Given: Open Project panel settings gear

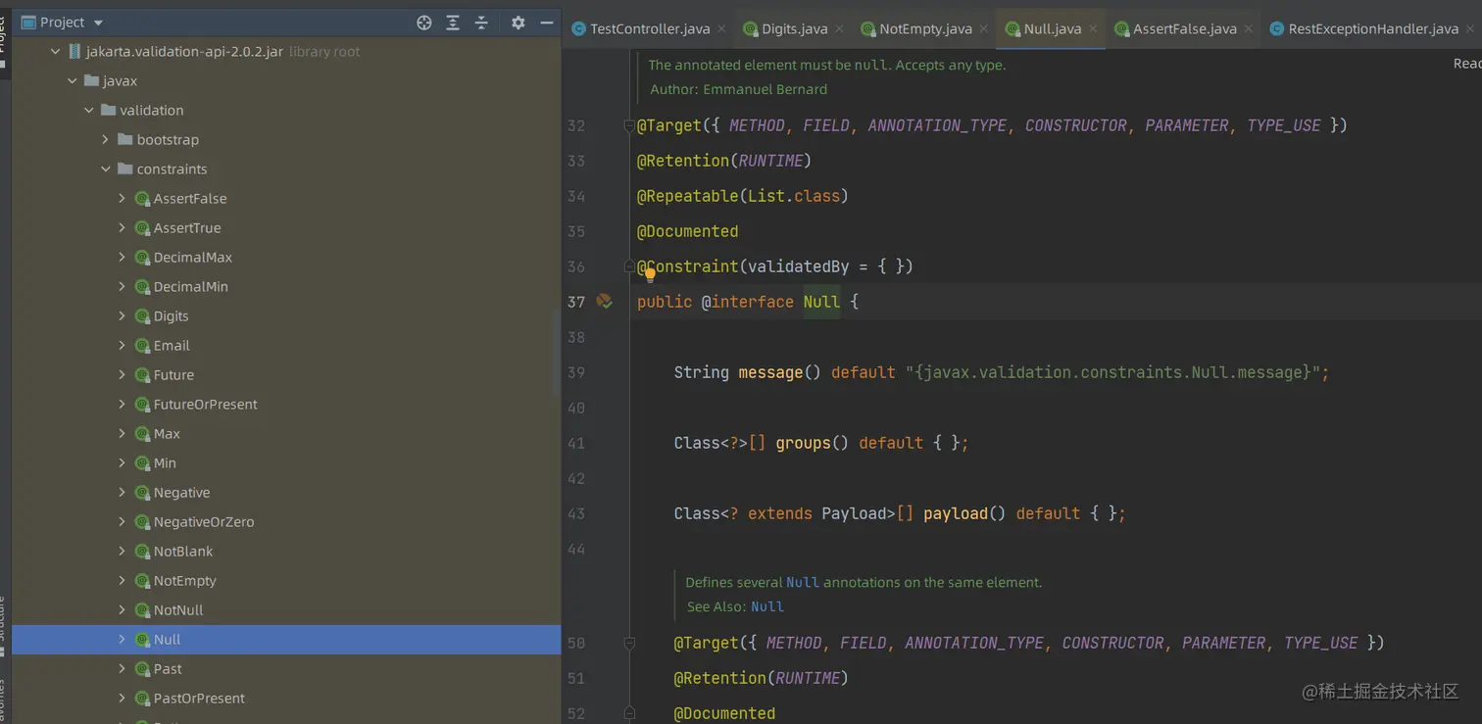Looking at the screenshot, I should click(519, 23).
